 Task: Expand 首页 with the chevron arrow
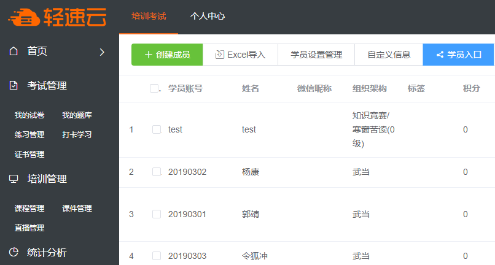tap(102, 52)
